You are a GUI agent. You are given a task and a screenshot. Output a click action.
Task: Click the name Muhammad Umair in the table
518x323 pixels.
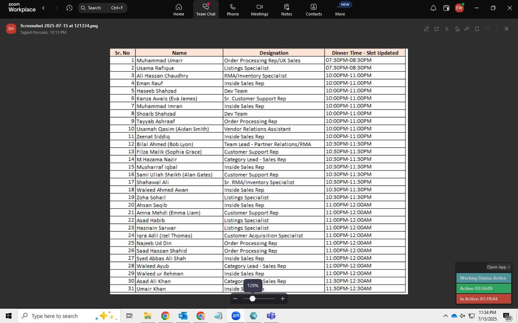click(x=159, y=61)
